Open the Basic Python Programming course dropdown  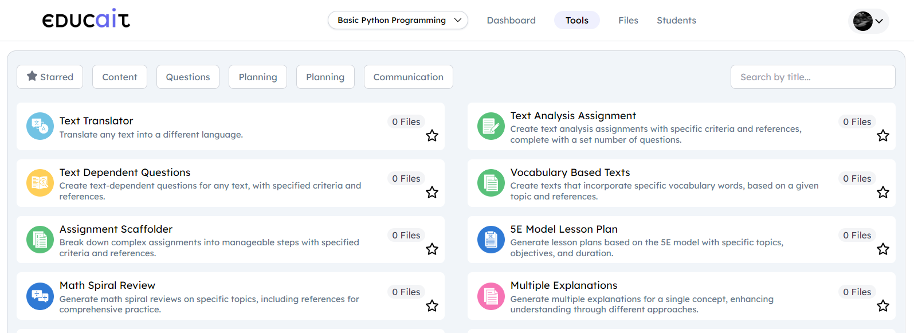pyautogui.click(x=398, y=20)
